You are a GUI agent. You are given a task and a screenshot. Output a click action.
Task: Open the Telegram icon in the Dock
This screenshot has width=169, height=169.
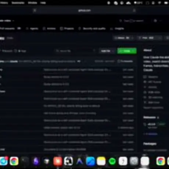(x=4, y=161)
